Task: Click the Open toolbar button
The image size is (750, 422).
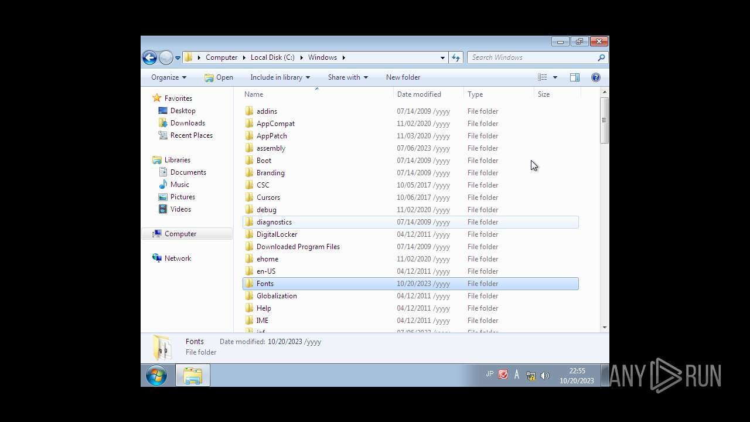Action: 219,77
